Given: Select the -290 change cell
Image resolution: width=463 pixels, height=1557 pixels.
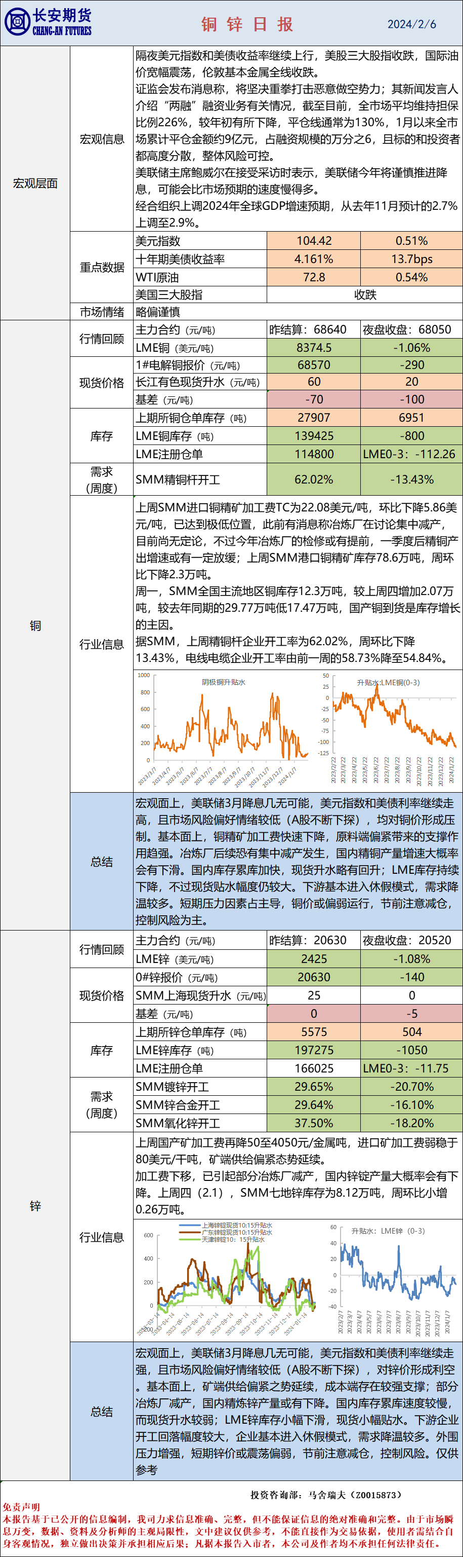Looking at the screenshot, I should pos(412,365).
